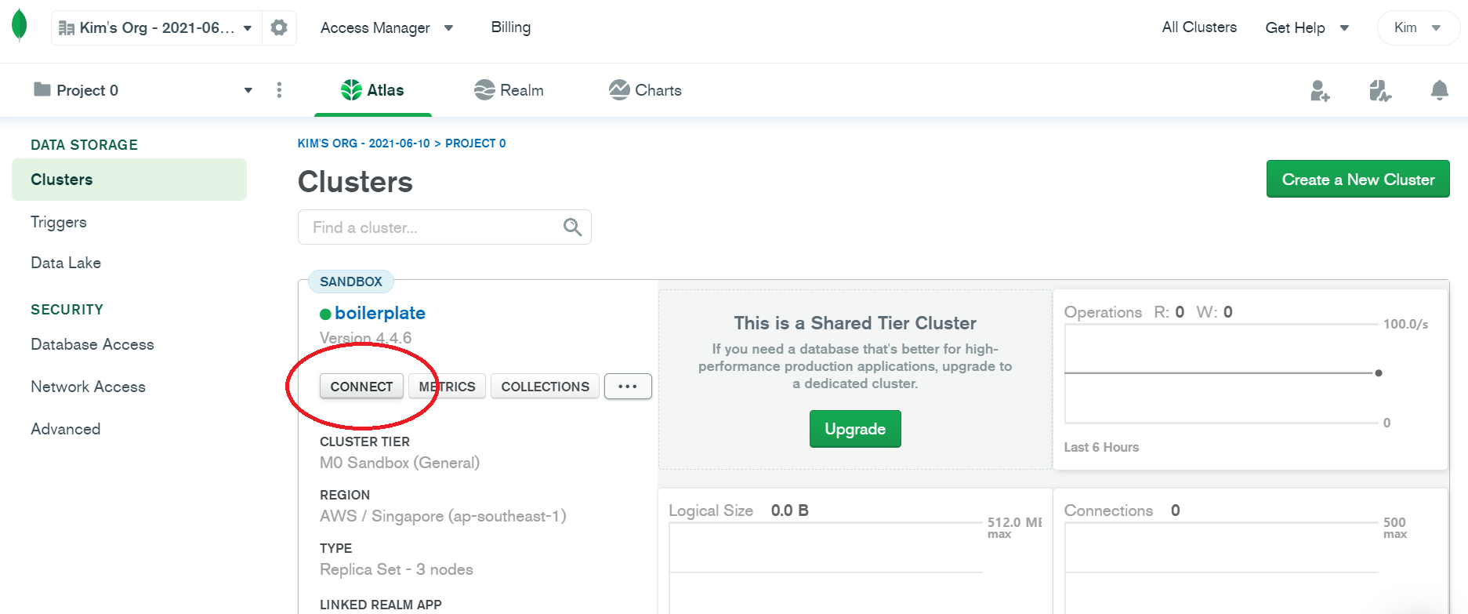This screenshot has height=614, width=1468.
Task: Open the Kim user account menu
Action: (x=1418, y=28)
